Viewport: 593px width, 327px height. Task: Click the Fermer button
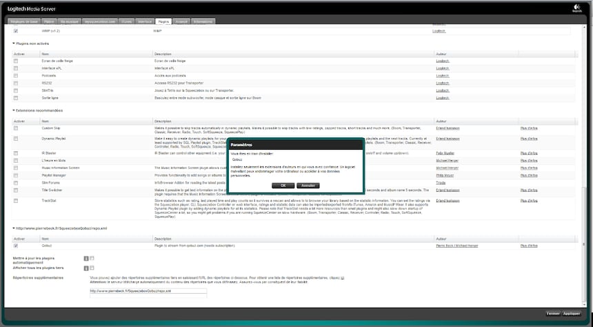coord(553,314)
